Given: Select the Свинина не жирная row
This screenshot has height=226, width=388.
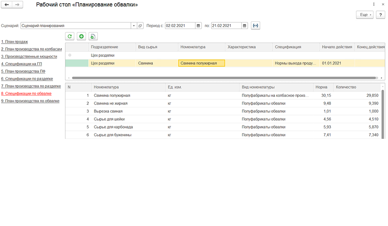Looking at the screenshot, I should tap(223, 103).
